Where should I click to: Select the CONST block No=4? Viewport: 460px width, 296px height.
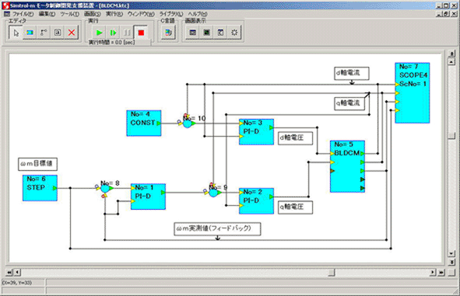pos(144,123)
